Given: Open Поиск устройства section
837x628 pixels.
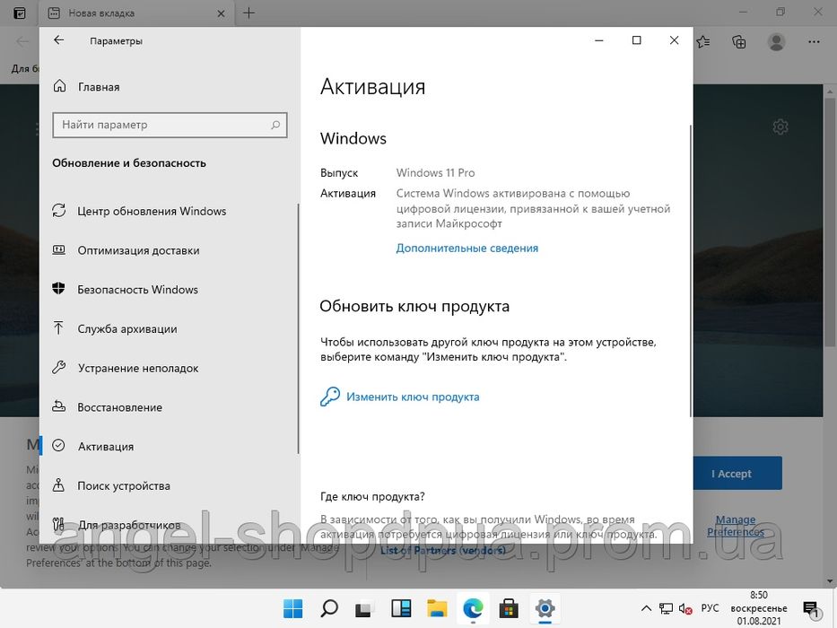Looking at the screenshot, I should click(x=111, y=485).
